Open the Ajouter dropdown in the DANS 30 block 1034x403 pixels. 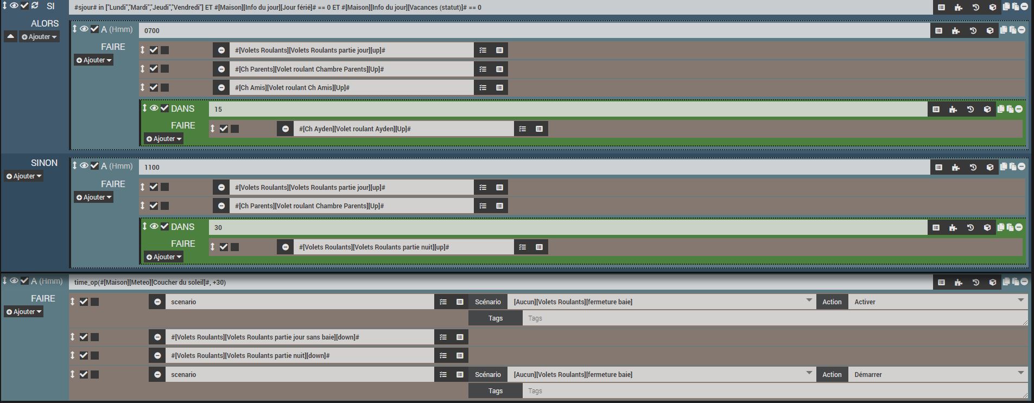point(164,257)
